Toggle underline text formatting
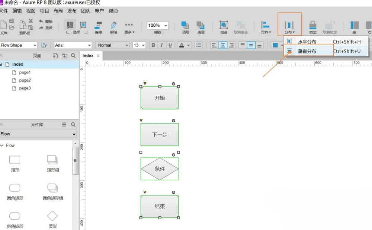The width and height of the screenshot is (372, 230). pyautogui.click(x=170, y=45)
